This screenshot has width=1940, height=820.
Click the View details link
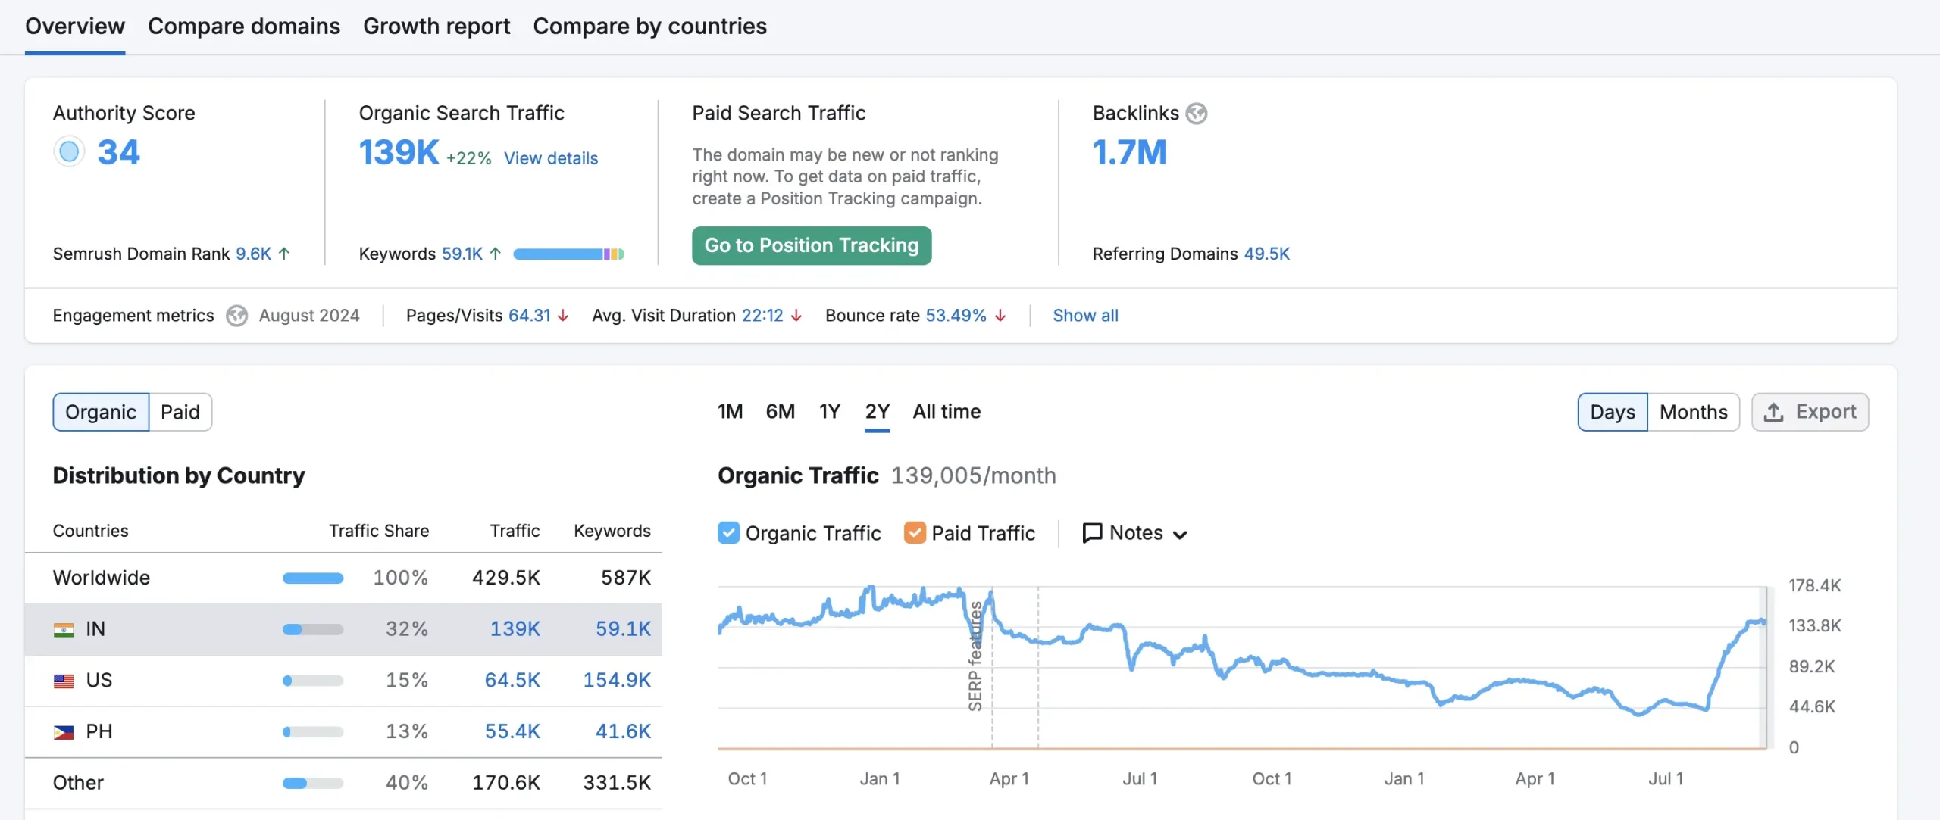(x=551, y=158)
